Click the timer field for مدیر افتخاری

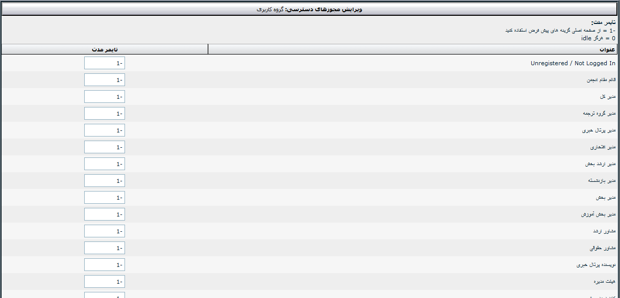pyautogui.click(x=105, y=147)
